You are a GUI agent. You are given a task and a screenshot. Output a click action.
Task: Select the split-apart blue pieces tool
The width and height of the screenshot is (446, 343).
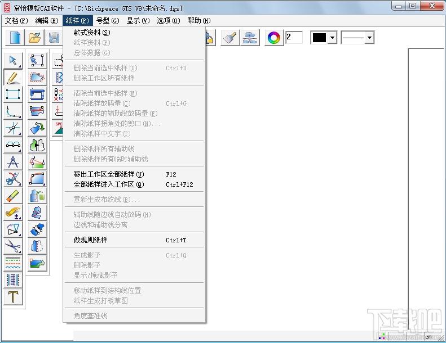(37, 229)
